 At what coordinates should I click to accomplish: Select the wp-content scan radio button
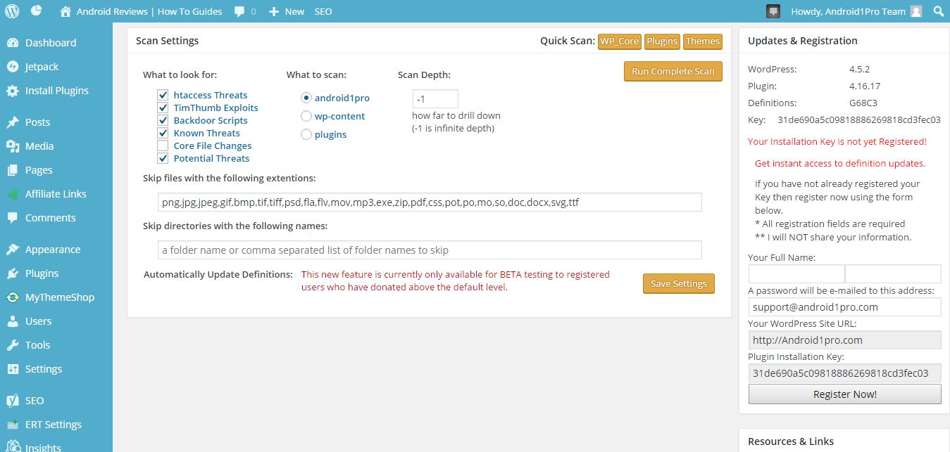[x=306, y=116]
